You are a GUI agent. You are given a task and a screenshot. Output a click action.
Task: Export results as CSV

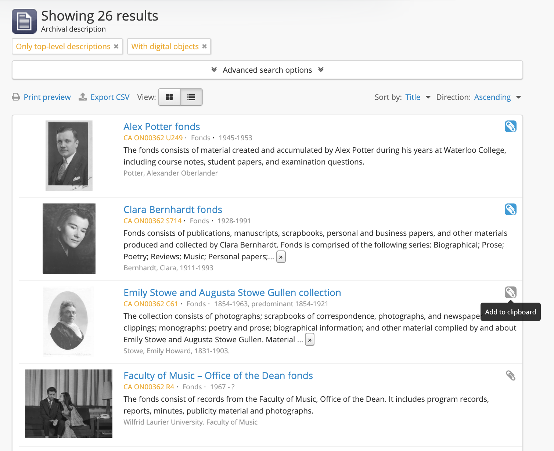pyautogui.click(x=104, y=97)
